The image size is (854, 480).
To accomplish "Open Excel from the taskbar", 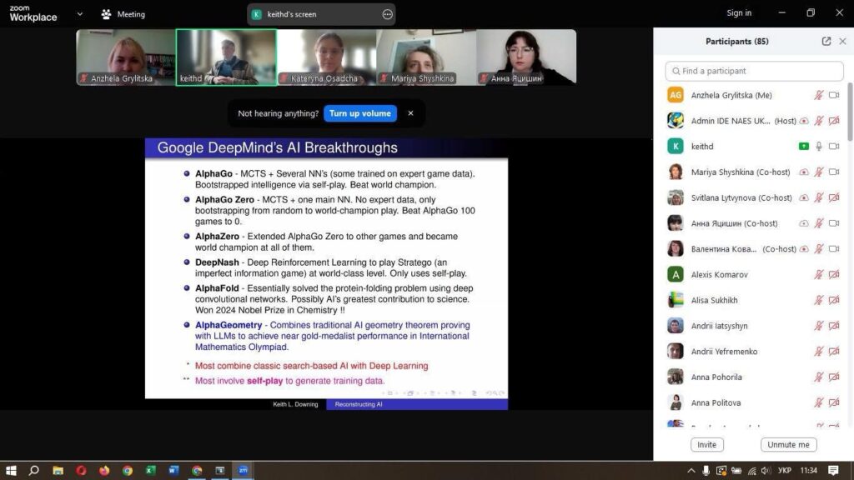I will pyautogui.click(x=151, y=471).
